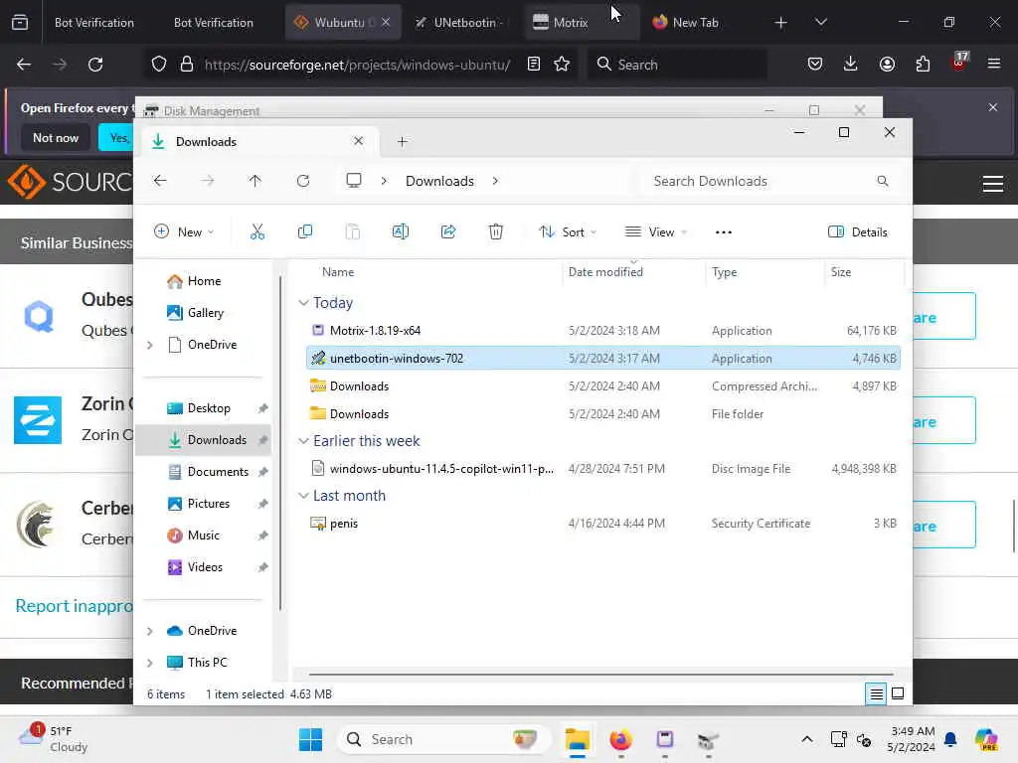Copy the selected file in File Explorer

pyautogui.click(x=304, y=231)
